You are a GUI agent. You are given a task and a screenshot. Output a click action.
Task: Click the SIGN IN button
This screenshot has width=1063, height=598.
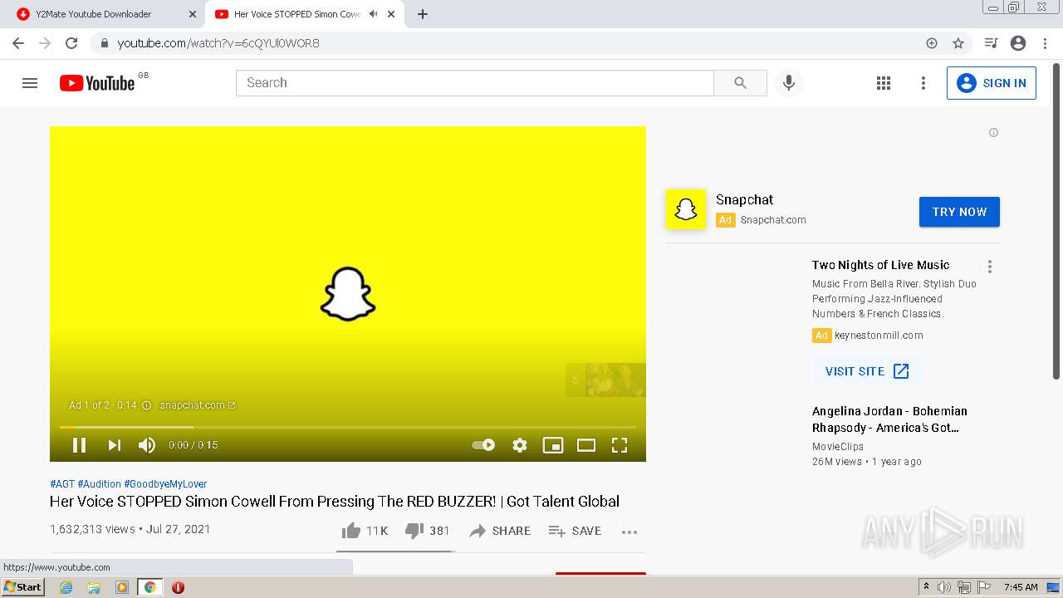[x=992, y=83]
